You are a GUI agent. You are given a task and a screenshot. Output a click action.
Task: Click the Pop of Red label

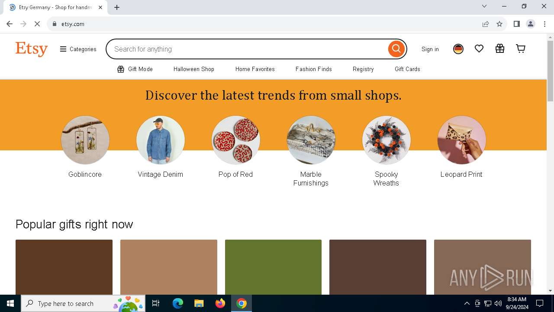coord(235,174)
